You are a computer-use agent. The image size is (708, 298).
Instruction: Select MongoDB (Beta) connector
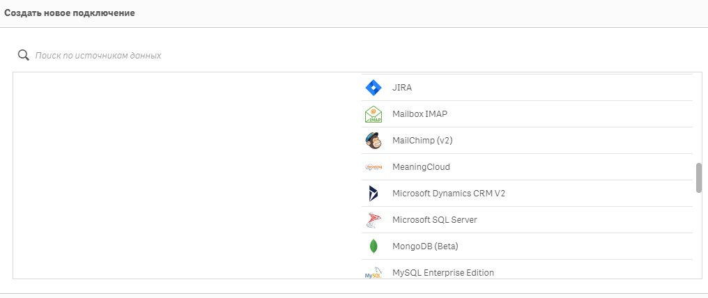pos(527,246)
